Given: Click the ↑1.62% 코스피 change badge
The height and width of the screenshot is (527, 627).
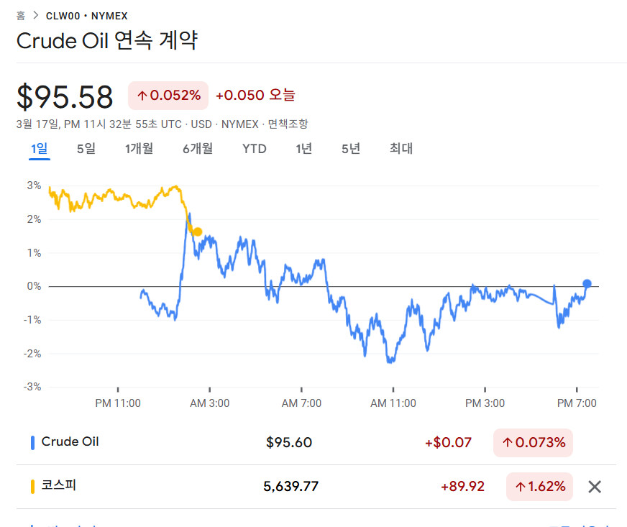Looking at the screenshot, I should click(539, 487).
